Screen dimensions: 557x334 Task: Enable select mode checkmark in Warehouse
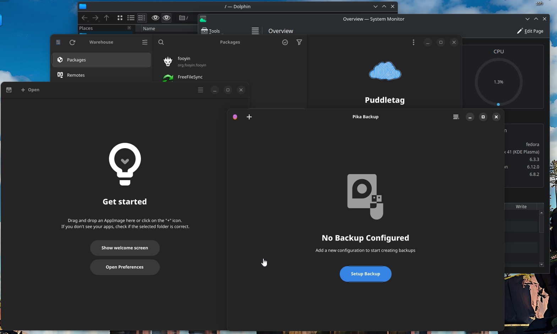click(x=285, y=42)
